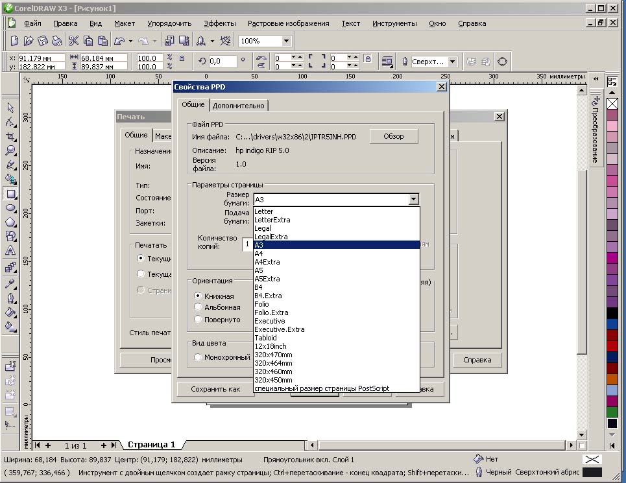Switch to Общие tab in Печать dialog

[x=136, y=135]
